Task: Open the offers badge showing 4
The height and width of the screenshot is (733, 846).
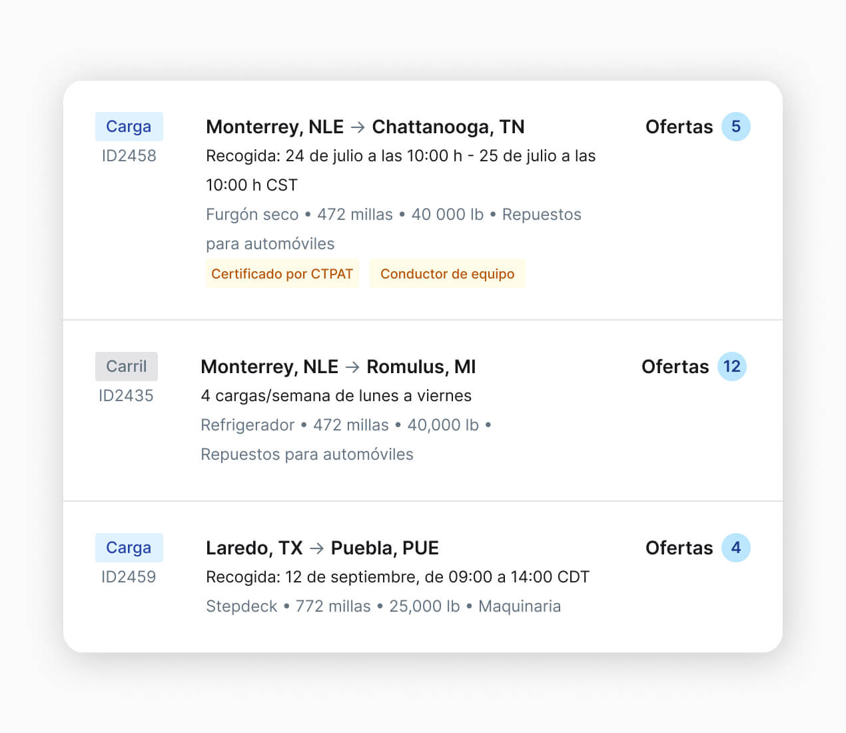Action: pyautogui.click(x=735, y=548)
